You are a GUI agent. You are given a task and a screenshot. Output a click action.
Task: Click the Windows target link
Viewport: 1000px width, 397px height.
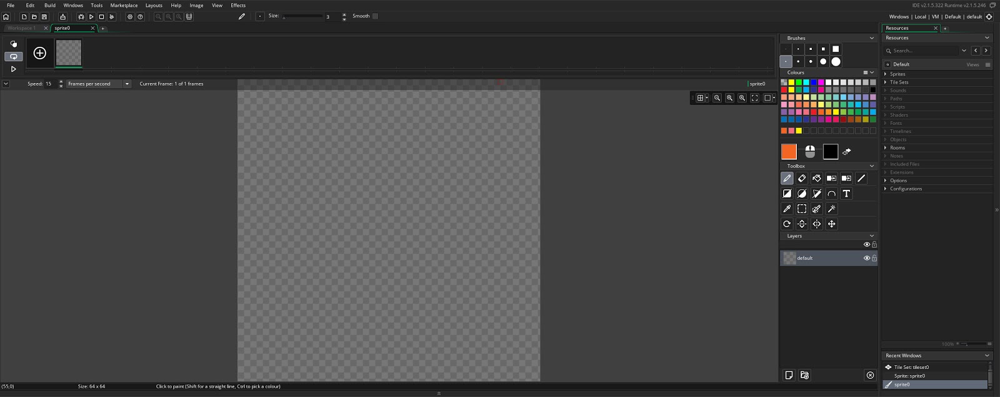pyautogui.click(x=899, y=17)
